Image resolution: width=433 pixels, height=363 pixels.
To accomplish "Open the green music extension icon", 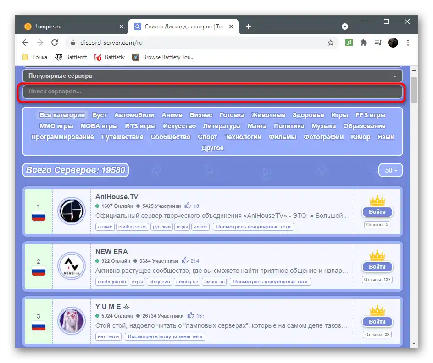I will click(349, 43).
